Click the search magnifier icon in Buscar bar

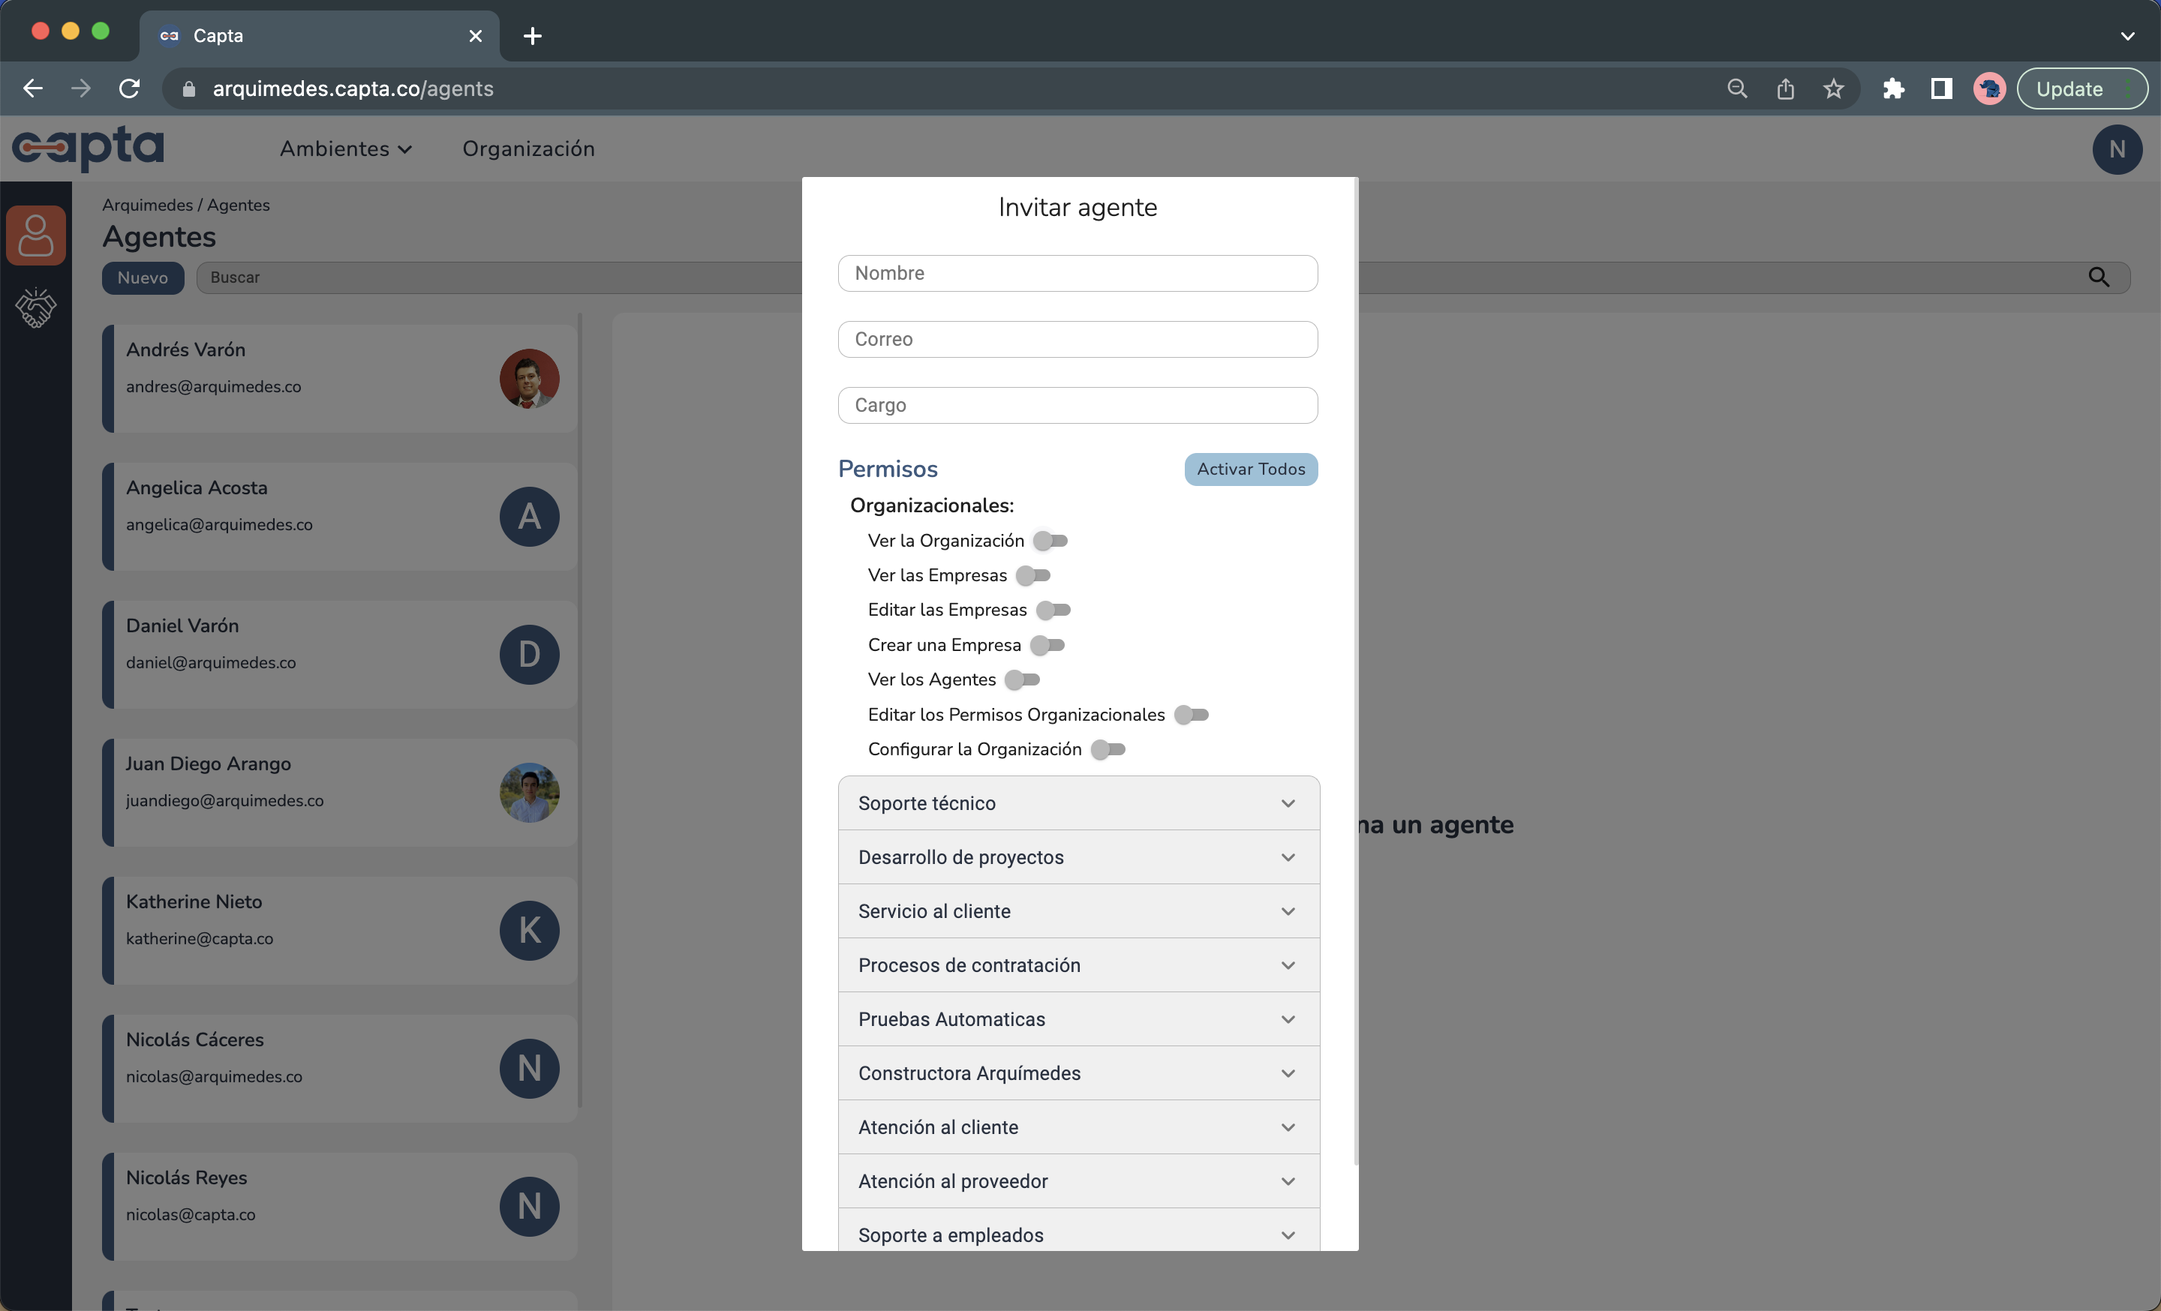tap(2098, 277)
